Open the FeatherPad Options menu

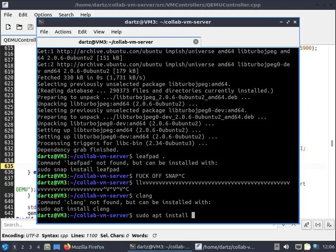tap(43, 15)
